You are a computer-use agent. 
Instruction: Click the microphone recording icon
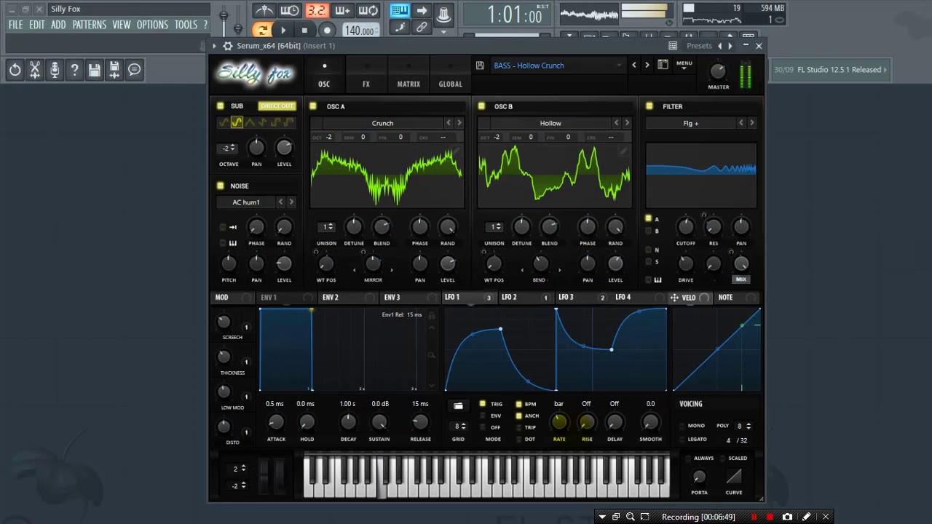click(55, 70)
